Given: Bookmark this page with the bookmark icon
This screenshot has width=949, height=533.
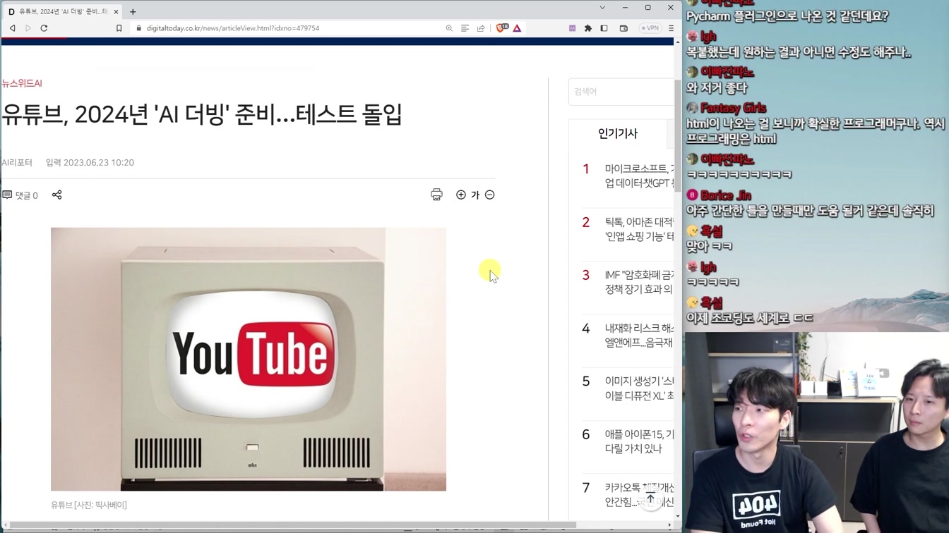Looking at the screenshot, I should 119,28.
